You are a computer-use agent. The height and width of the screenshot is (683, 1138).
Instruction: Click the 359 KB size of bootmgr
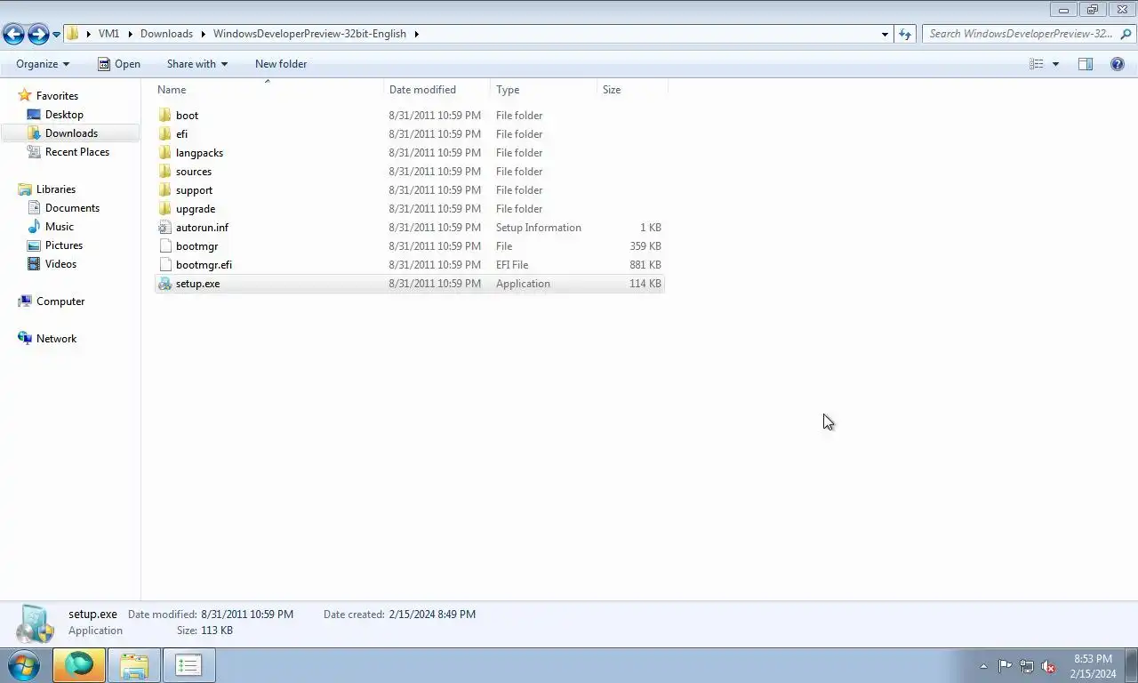645,246
